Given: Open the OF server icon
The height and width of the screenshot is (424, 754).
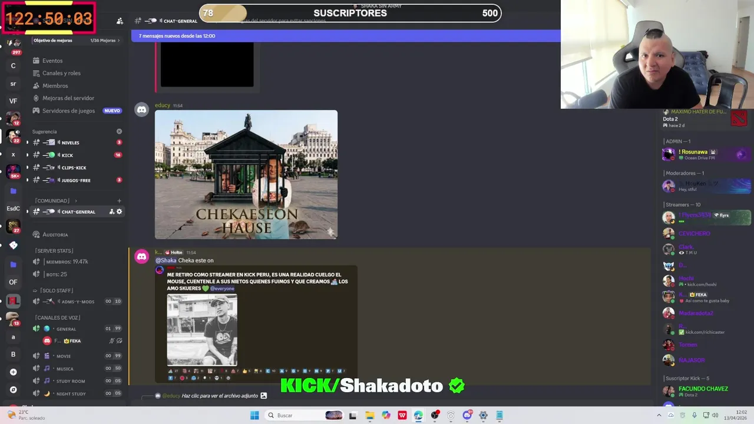Looking at the screenshot, I should [13, 282].
